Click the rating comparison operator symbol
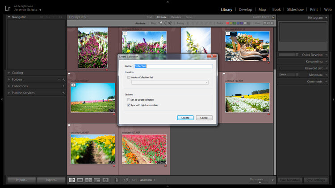335x188 pixels. (x=188, y=23)
